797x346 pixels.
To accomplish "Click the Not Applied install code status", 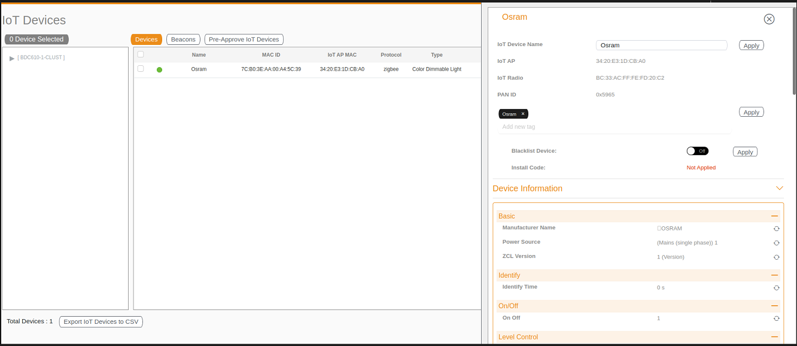I will click(701, 168).
